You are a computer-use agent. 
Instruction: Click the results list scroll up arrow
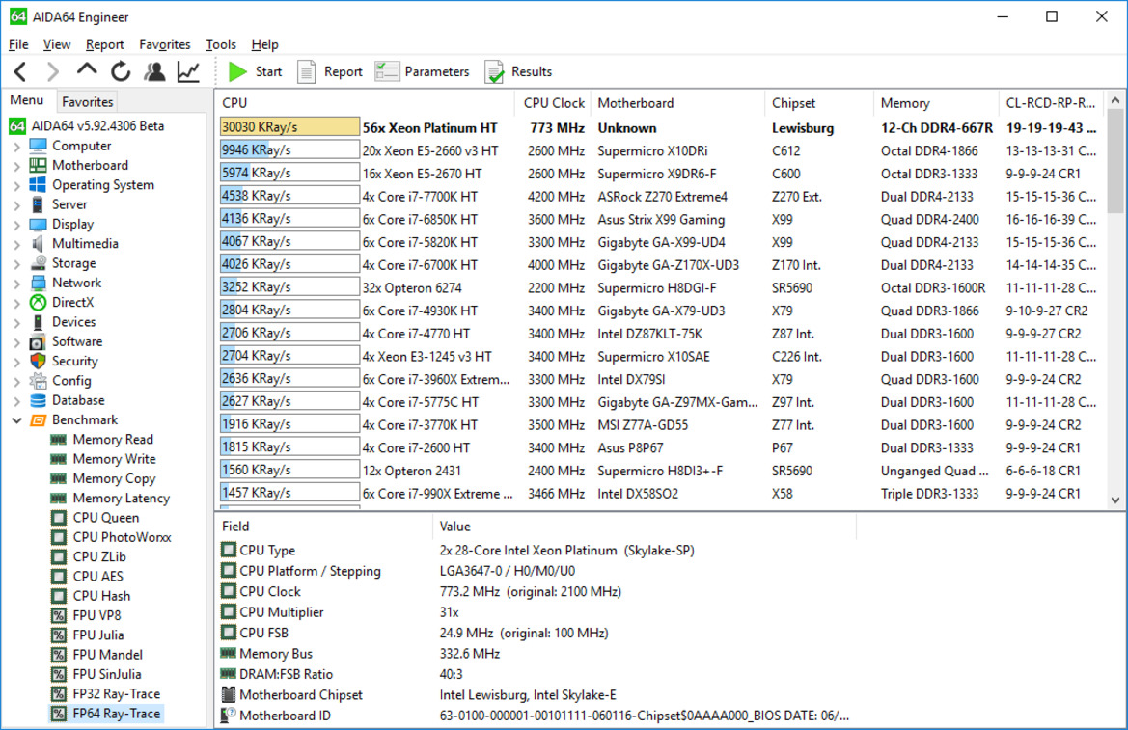click(1115, 100)
